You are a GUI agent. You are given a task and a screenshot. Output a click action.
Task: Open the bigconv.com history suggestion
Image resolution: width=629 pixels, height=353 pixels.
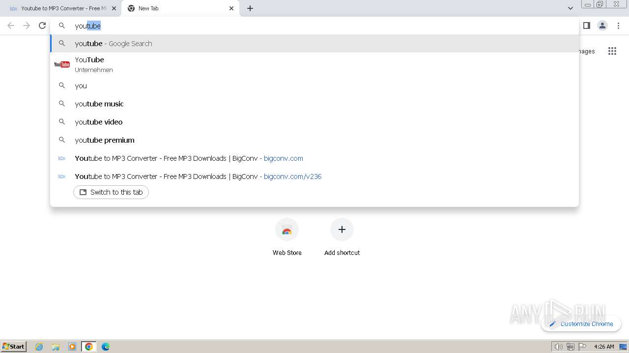click(x=314, y=158)
